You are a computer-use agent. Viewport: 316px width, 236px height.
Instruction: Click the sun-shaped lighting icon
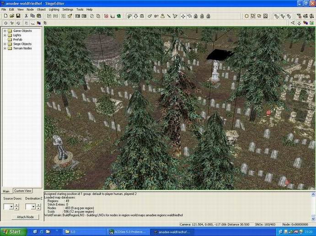click(x=246, y=16)
